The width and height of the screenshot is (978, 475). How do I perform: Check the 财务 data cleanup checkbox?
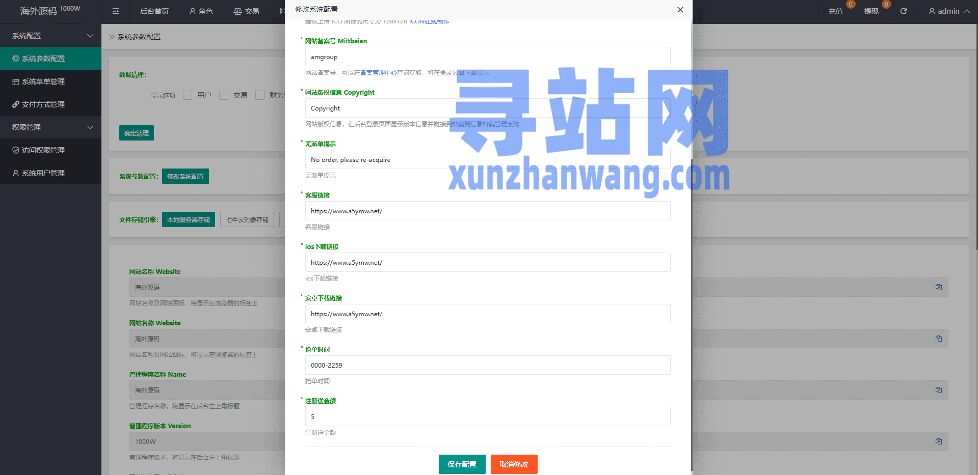260,95
